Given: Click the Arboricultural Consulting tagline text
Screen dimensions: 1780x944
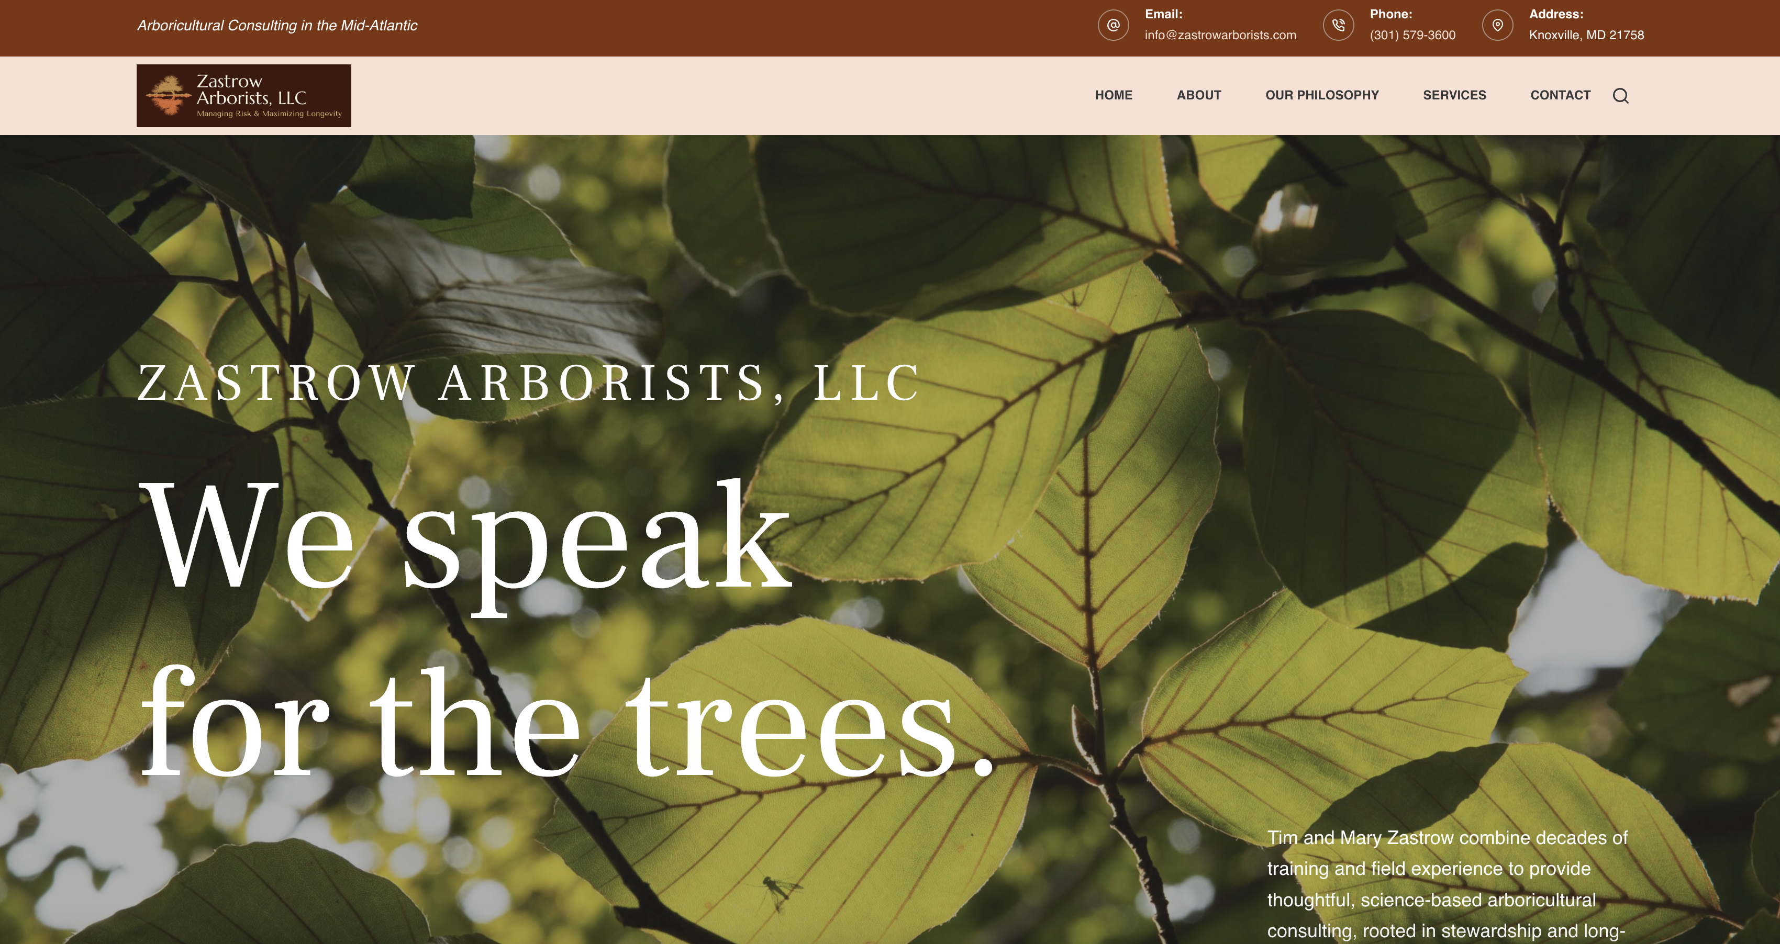Looking at the screenshot, I should point(277,26).
